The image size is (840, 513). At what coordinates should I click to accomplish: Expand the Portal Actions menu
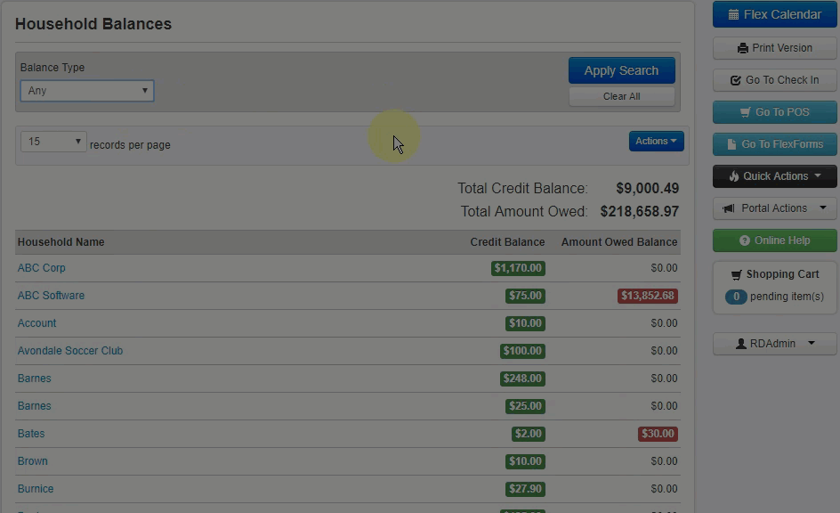[774, 208]
